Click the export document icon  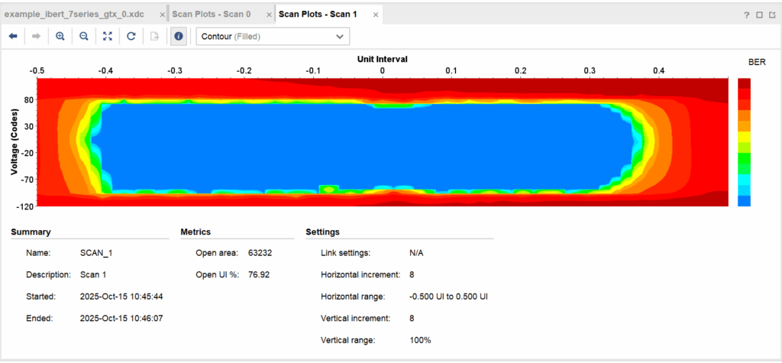pyautogui.click(x=154, y=36)
